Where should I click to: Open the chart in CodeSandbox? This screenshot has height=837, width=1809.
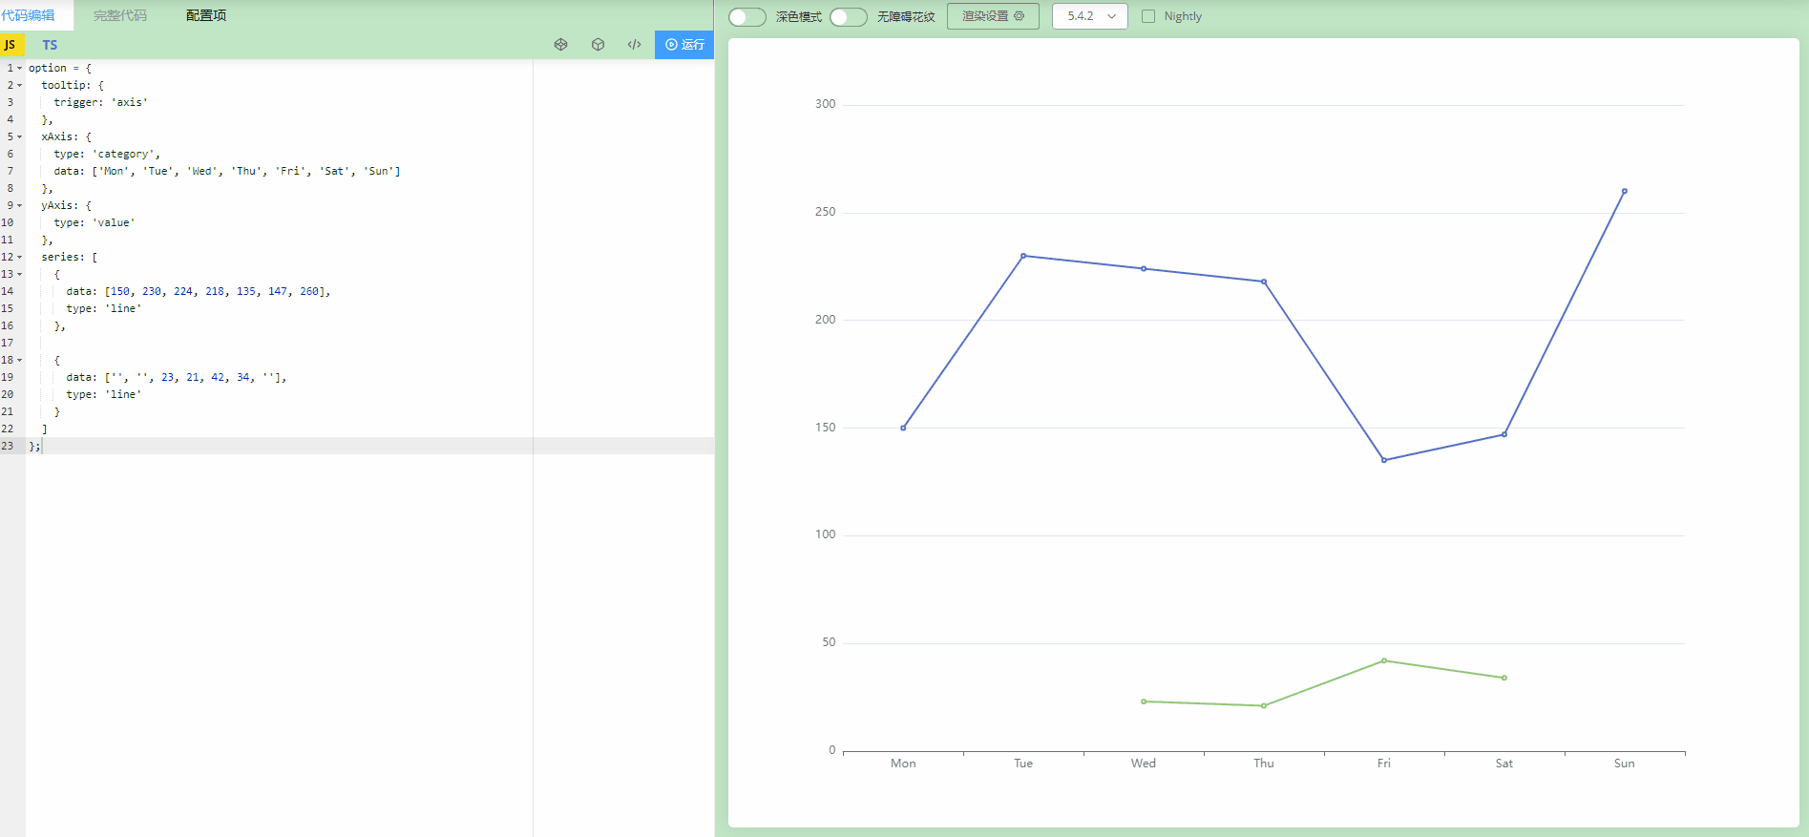[x=598, y=45]
